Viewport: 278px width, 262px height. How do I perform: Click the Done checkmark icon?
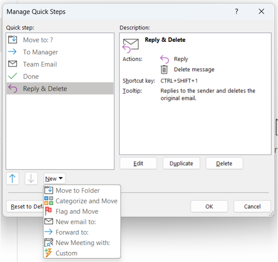tap(13, 76)
